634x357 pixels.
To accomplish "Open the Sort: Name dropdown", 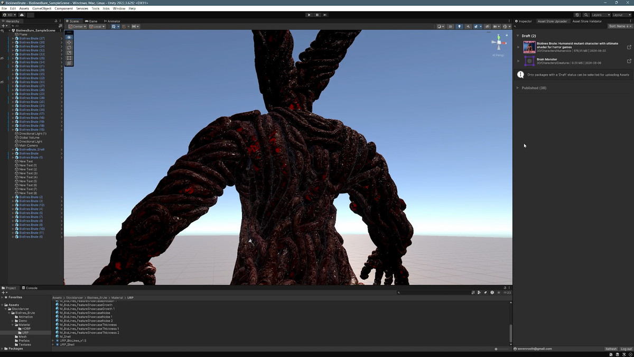I will (619, 26).
